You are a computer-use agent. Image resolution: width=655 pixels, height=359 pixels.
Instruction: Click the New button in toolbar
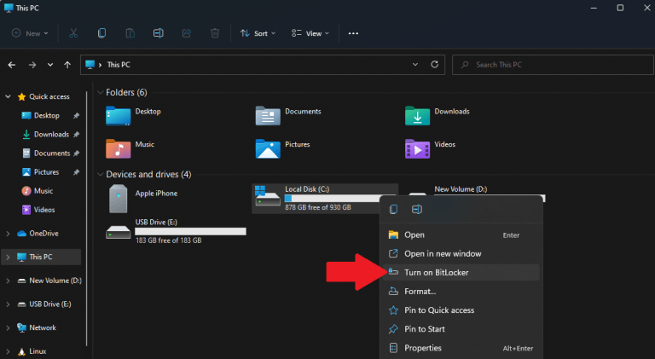click(30, 33)
